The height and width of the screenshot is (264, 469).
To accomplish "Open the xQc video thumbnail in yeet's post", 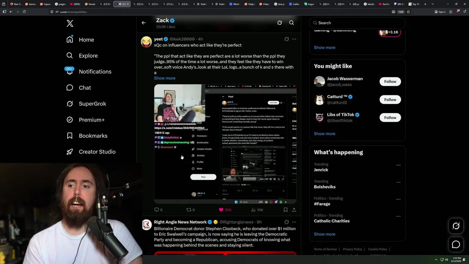I will click(x=225, y=144).
